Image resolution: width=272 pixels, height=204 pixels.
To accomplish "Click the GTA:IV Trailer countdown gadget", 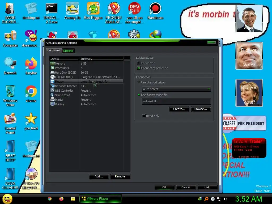I will [249, 148].
